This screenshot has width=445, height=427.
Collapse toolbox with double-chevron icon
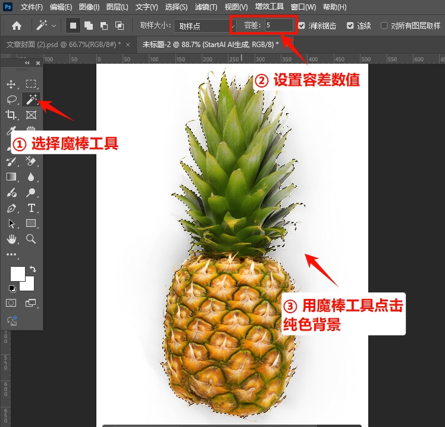pyautogui.click(x=27, y=63)
